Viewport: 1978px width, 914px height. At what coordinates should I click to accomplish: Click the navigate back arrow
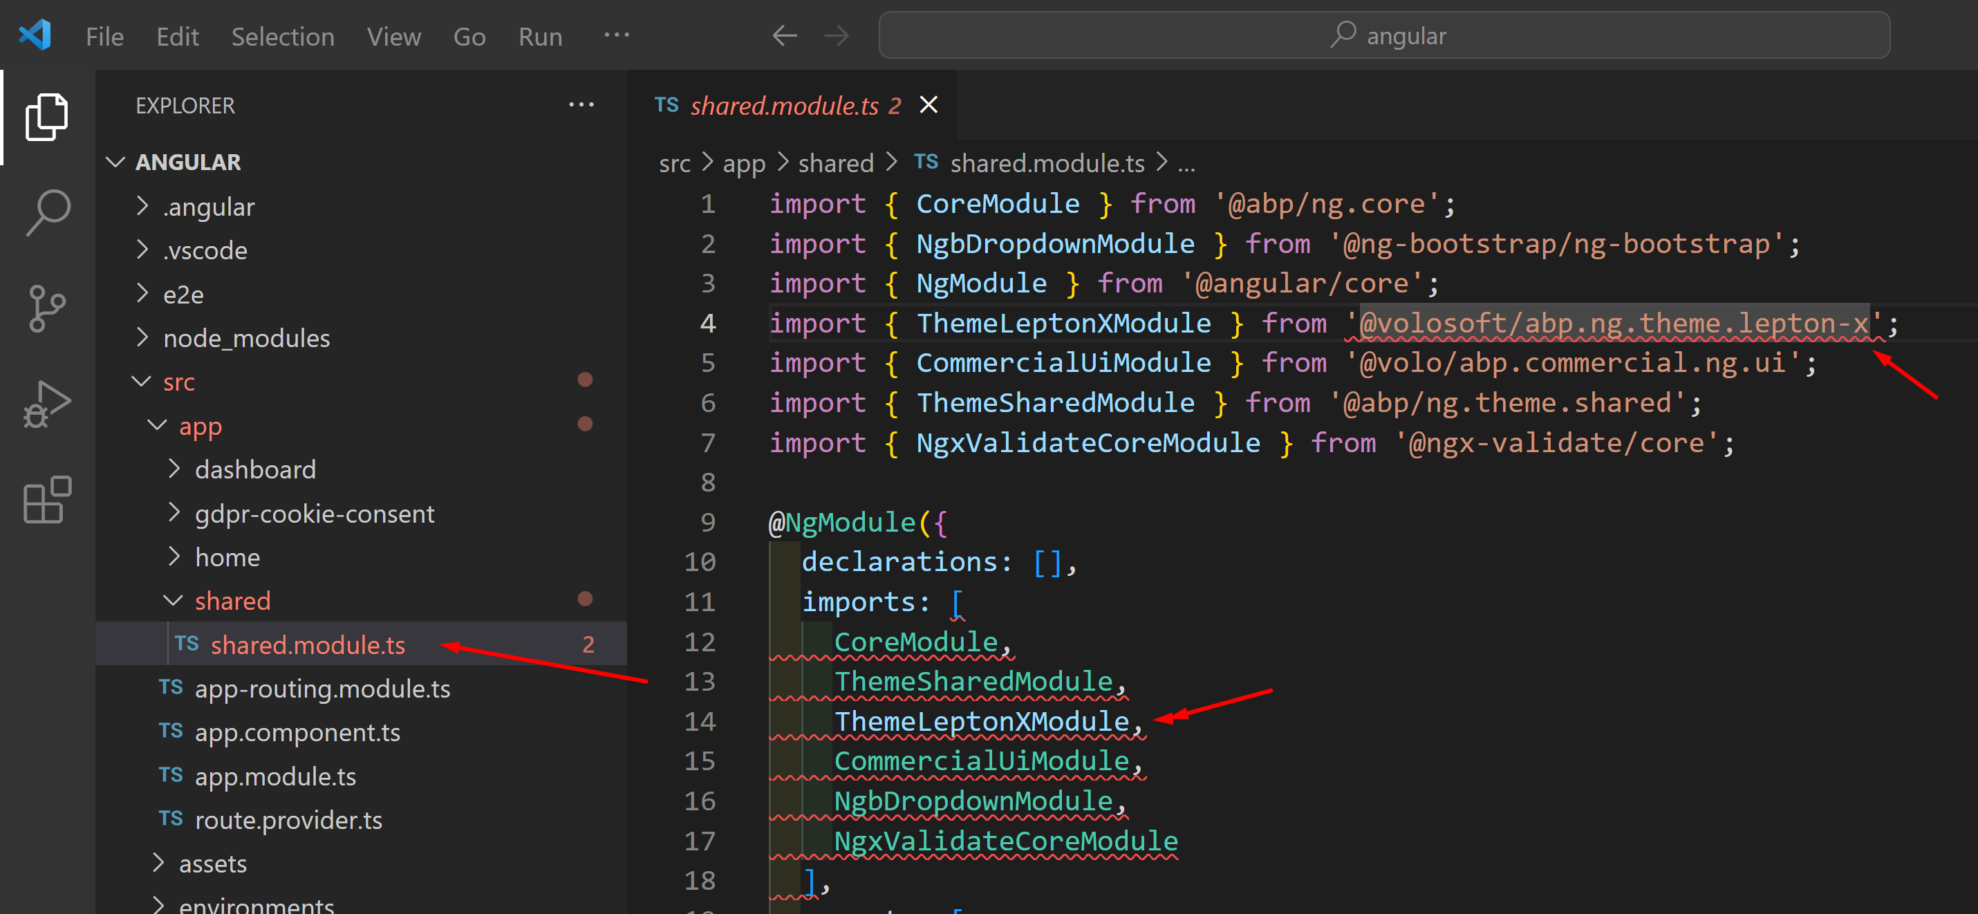pyautogui.click(x=784, y=36)
